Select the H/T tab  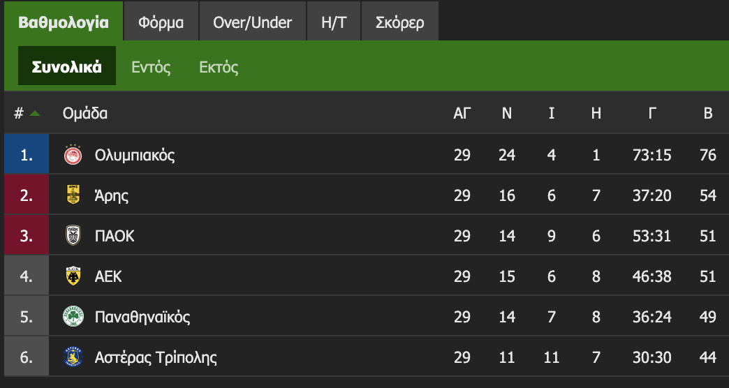334,22
